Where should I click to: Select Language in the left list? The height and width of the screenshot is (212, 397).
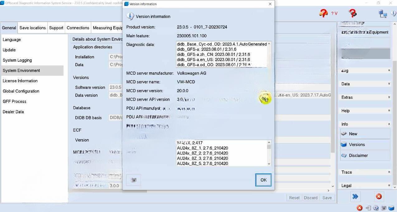tap(32, 40)
